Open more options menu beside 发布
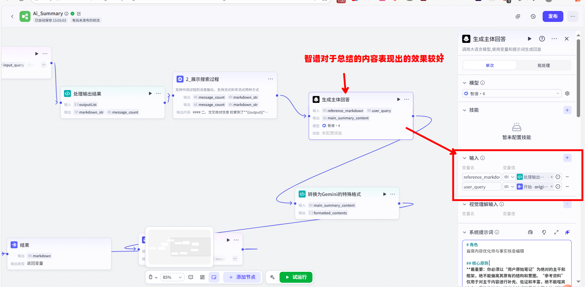The width and height of the screenshot is (585, 287). (573, 16)
